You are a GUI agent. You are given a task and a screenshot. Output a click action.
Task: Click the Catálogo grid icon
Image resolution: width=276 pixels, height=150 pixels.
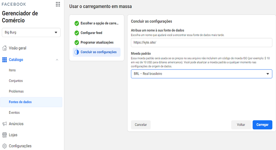(5, 60)
